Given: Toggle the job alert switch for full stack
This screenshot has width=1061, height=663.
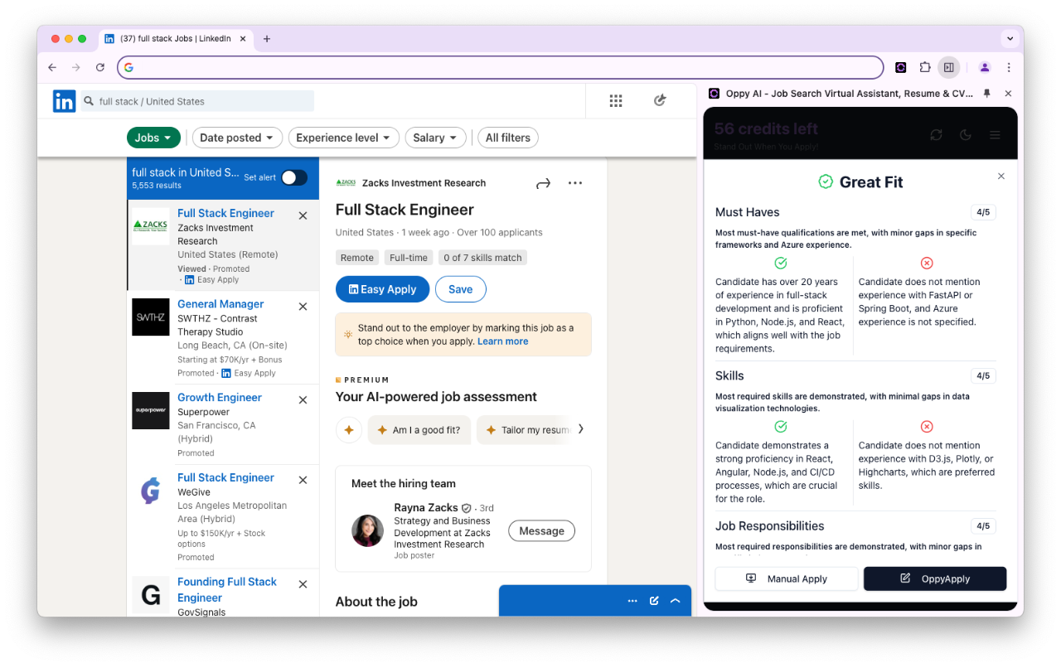Looking at the screenshot, I should (294, 177).
